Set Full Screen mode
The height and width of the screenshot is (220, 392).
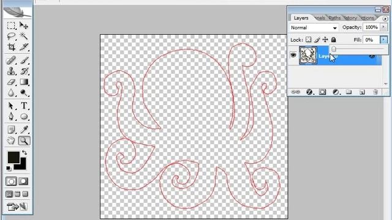coord(25,194)
